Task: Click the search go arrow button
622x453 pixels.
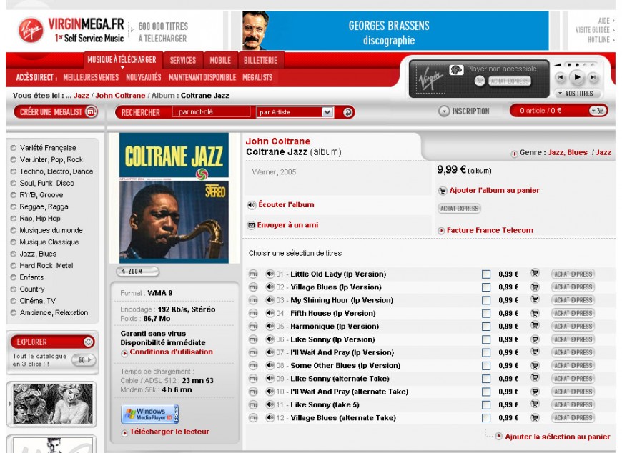Action: coord(348,112)
